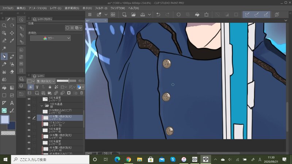
Task: Create new layer folder icon
Action: click(50, 93)
